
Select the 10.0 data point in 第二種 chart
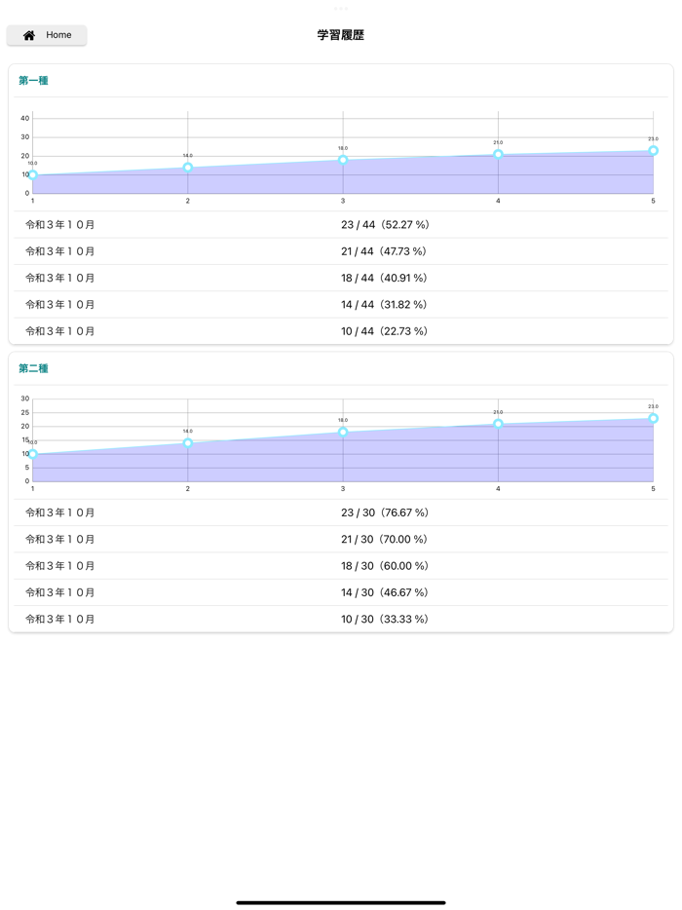[x=32, y=454]
